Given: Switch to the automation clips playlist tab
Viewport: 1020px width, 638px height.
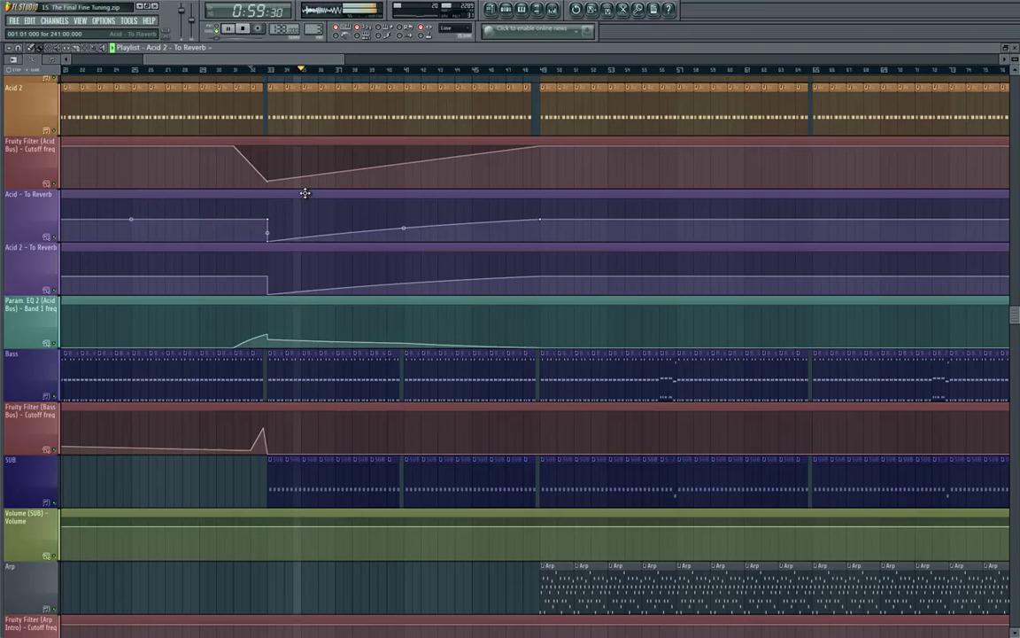Looking at the screenshot, I should [31, 59].
